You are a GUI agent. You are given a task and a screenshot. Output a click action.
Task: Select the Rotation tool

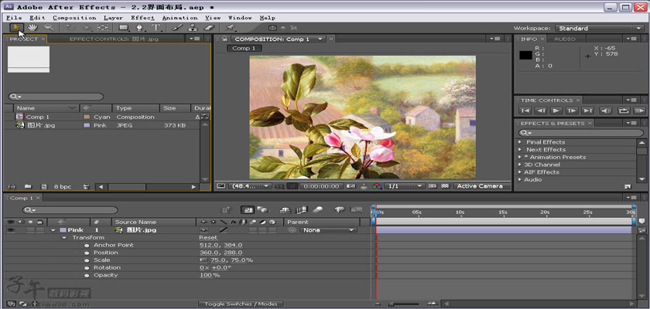tap(70, 28)
